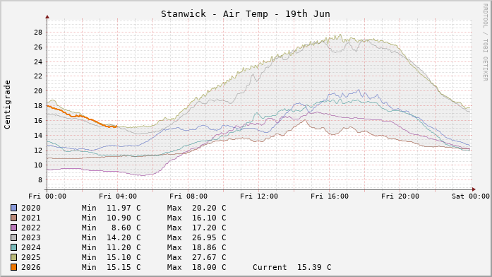Click the 16 y-axis tick value
Image resolution: width=492 pixels, height=277 pixels.
(x=38, y=121)
